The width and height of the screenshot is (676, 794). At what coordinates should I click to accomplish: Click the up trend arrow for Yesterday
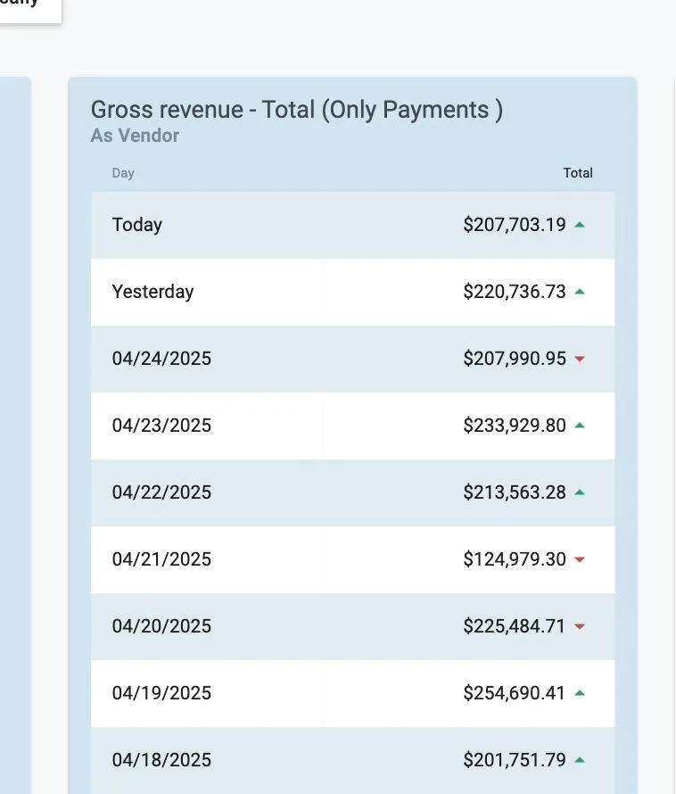pyautogui.click(x=580, y=292)
